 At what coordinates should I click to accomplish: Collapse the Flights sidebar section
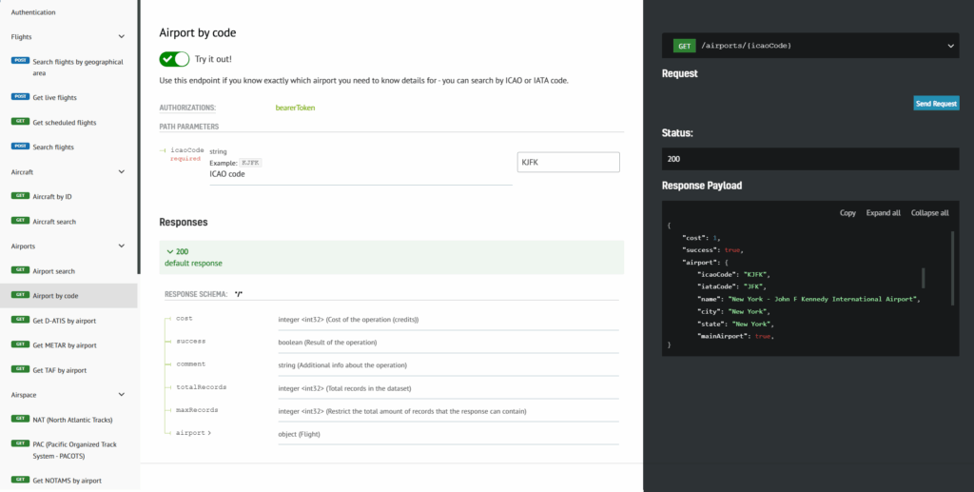[x=122, y=37]
